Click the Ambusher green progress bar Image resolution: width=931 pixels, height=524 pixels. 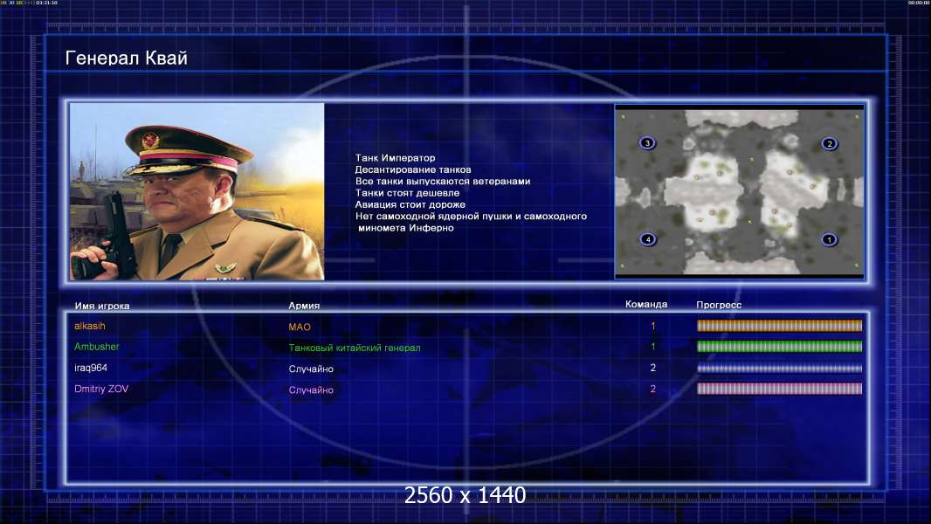[x=779, y=347]
